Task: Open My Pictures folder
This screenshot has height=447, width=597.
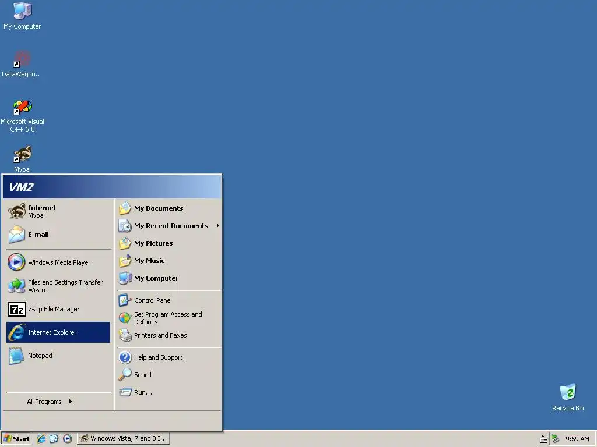Action: 169,243
